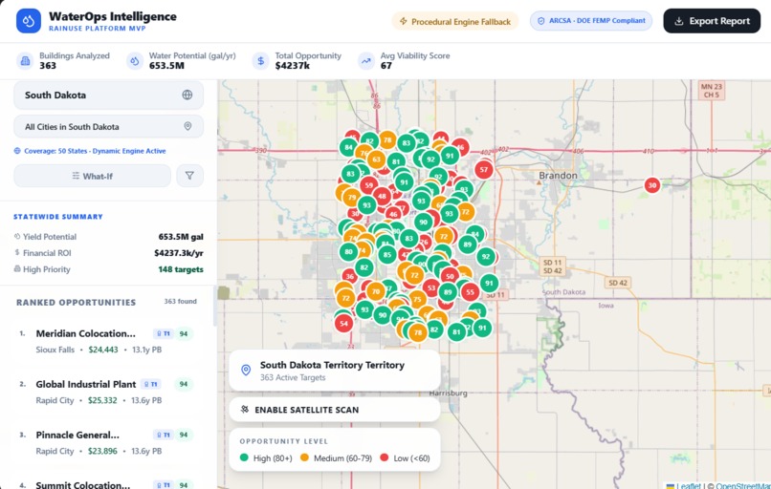771x489 pixels.
Task: Click the Harrisburg town label on map
Action: pyautogui.click(x=448, y=393)
